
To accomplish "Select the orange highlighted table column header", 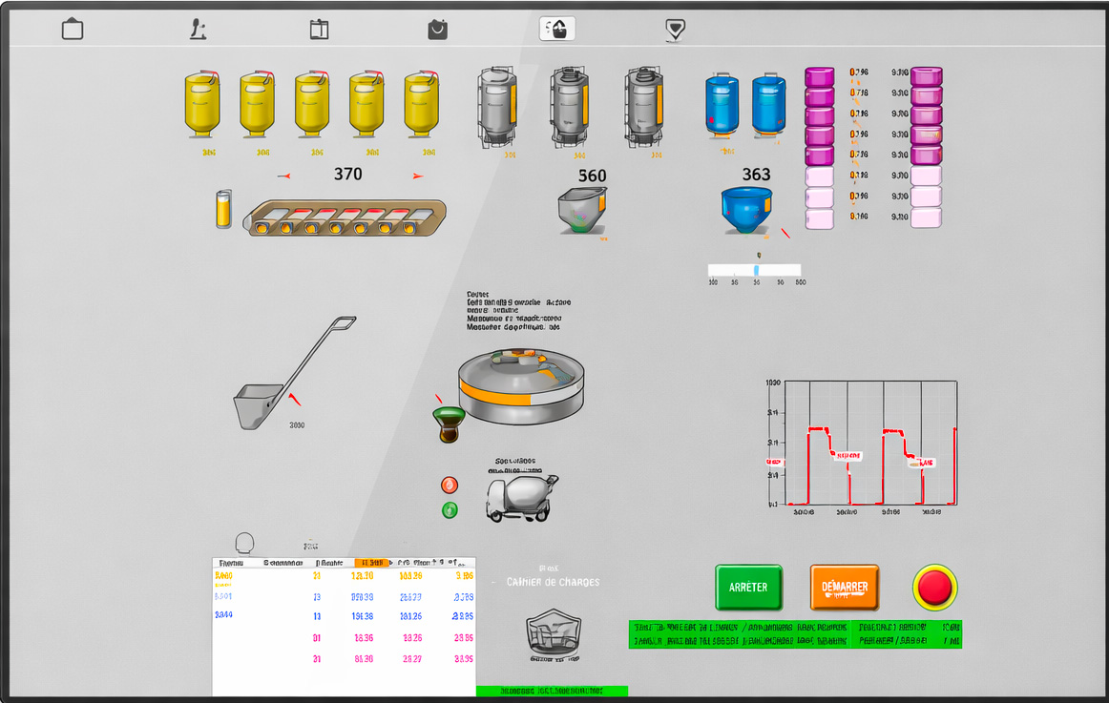I will coord(371,563).
